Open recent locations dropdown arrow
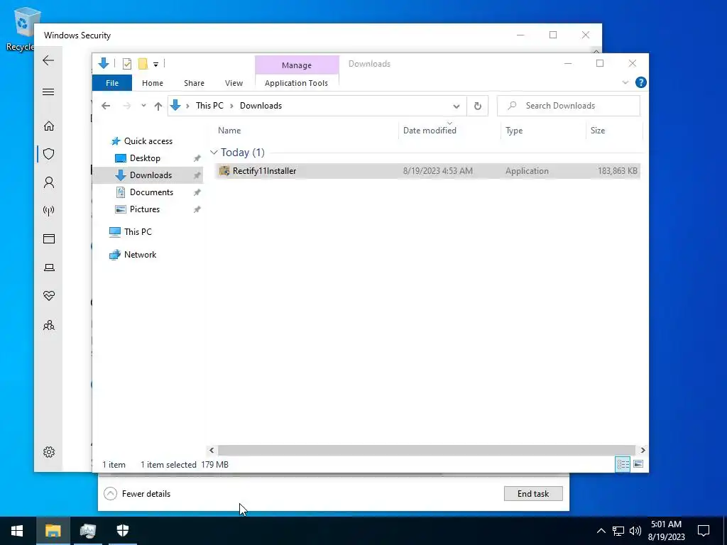Image resolution: width=727 pixels, height=545 pixels. point(143,106)
